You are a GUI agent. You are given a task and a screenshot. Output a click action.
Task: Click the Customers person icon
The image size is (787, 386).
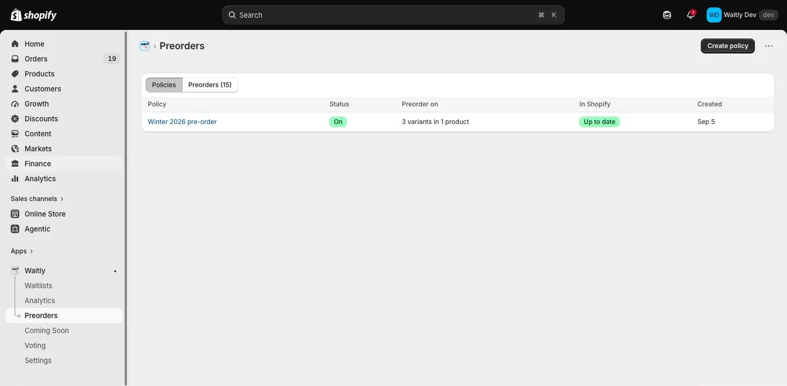pyautogui.click(x=15, y=89)
